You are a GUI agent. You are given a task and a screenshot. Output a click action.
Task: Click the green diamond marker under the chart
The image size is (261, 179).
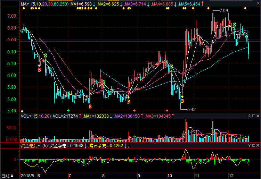click(68, 110)
